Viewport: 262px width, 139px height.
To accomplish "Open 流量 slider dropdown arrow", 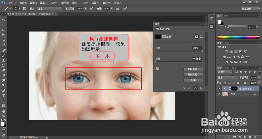I will click(112, 9).
